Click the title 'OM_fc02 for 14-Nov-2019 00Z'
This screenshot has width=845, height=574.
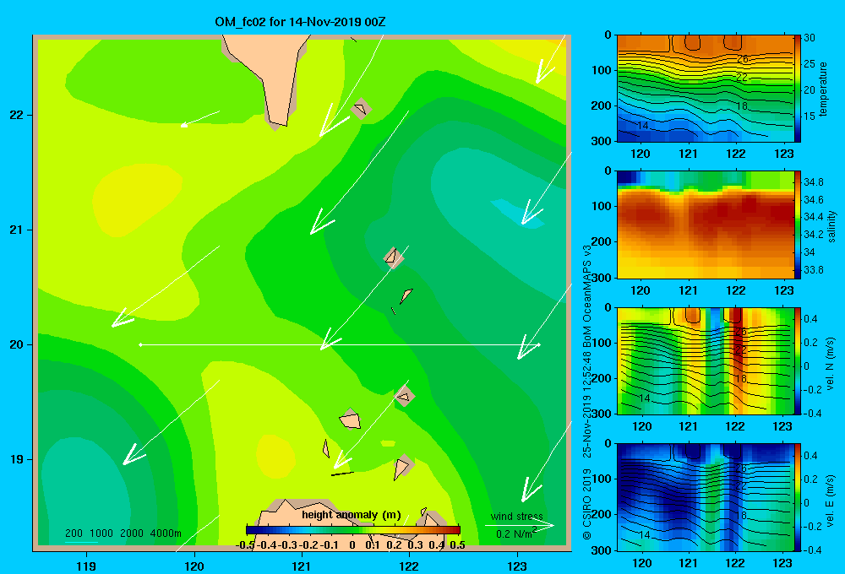(300, 22)
